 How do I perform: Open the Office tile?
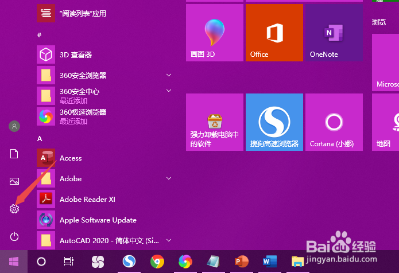[274, 33]
